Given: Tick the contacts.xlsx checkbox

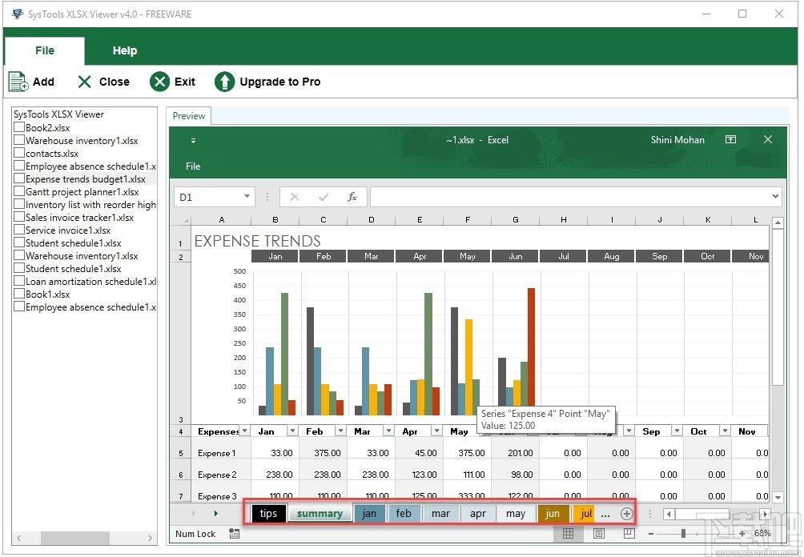Looking at the screenshot, I should [19, 154].
